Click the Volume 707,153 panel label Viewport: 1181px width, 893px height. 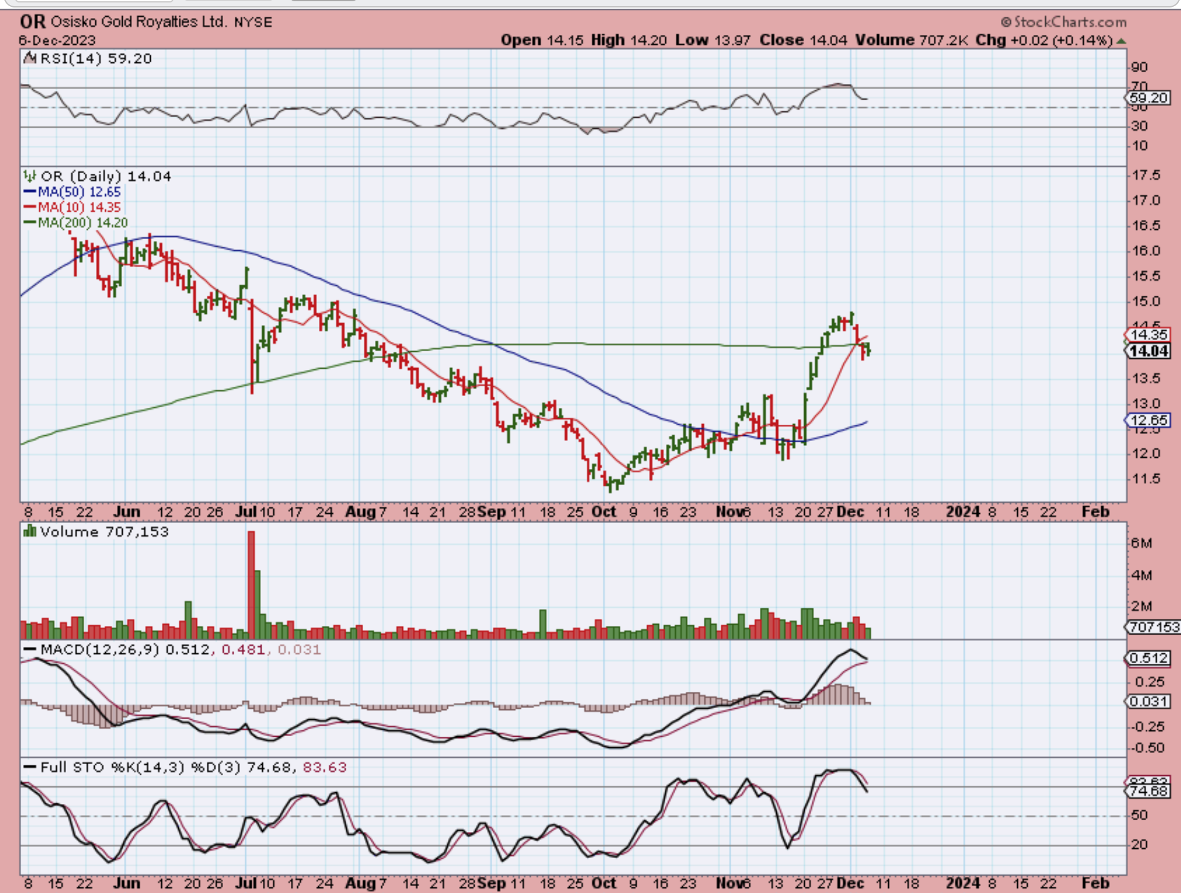click(104, 531)
